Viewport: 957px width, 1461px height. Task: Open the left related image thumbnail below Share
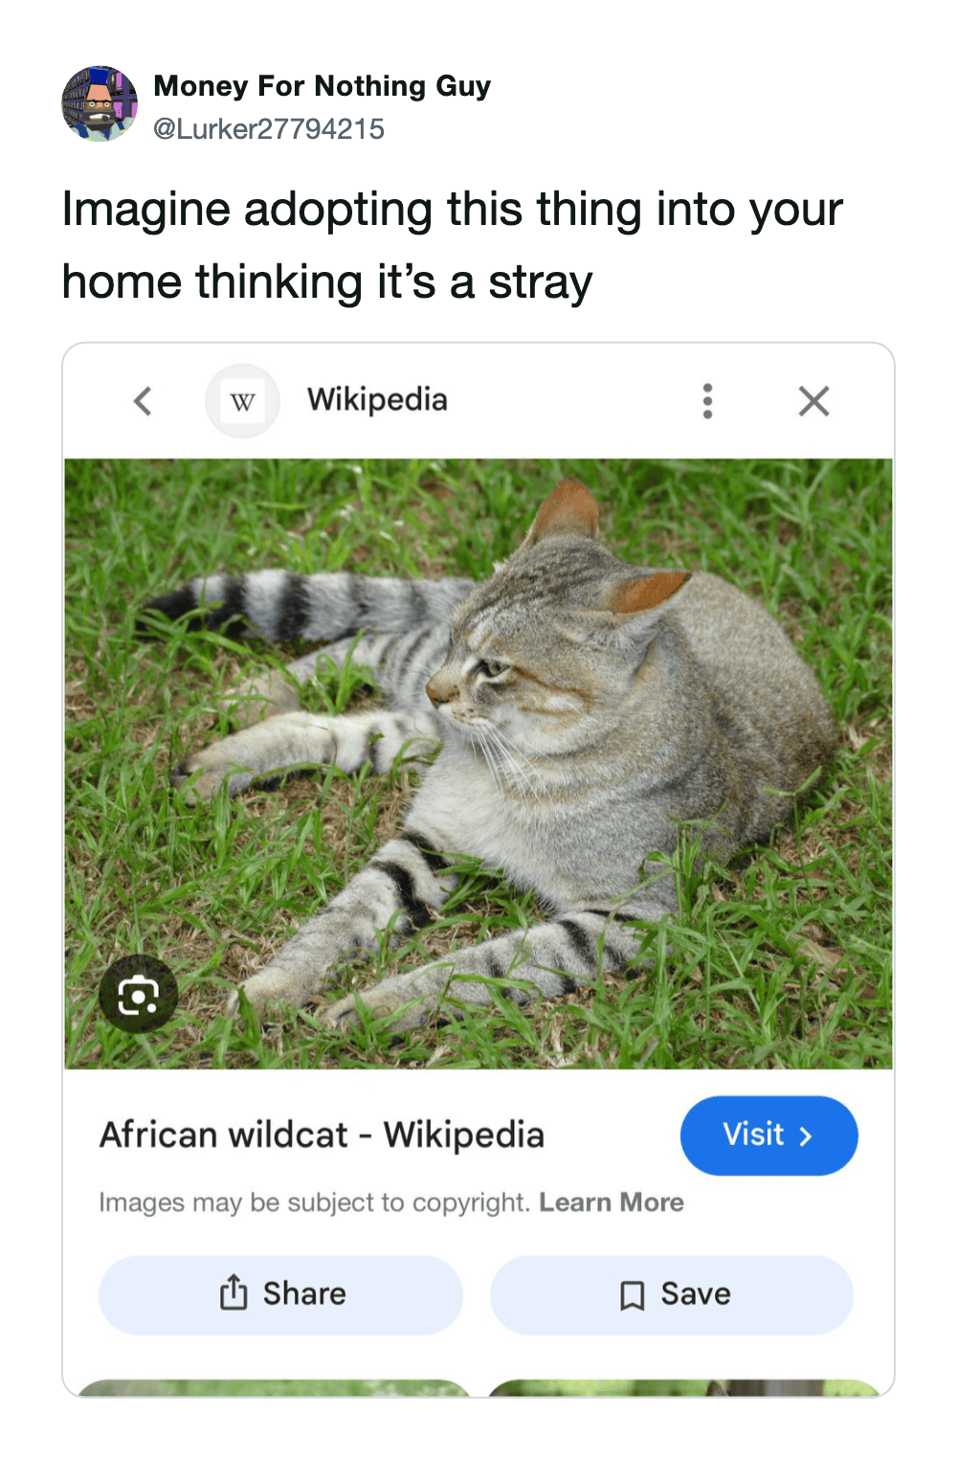coord(274,1388)
